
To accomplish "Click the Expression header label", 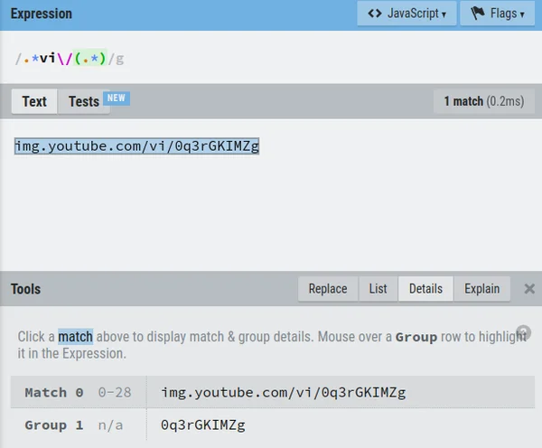I will (42, 14).
